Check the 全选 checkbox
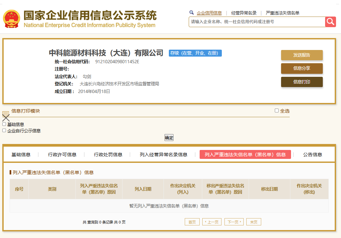The width and height of the screenshot is (341, 238). pyautogui.click(x=277, y=111)
